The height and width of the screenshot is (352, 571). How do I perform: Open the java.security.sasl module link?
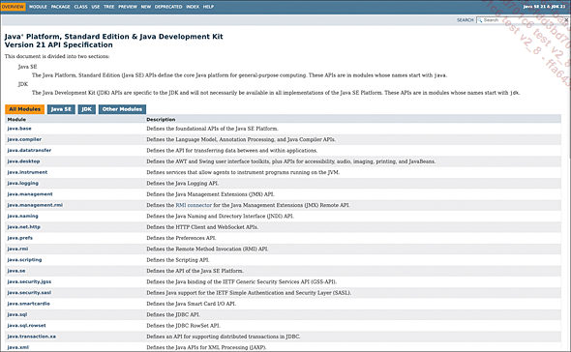pyautogui.click(x=29, y=292)
